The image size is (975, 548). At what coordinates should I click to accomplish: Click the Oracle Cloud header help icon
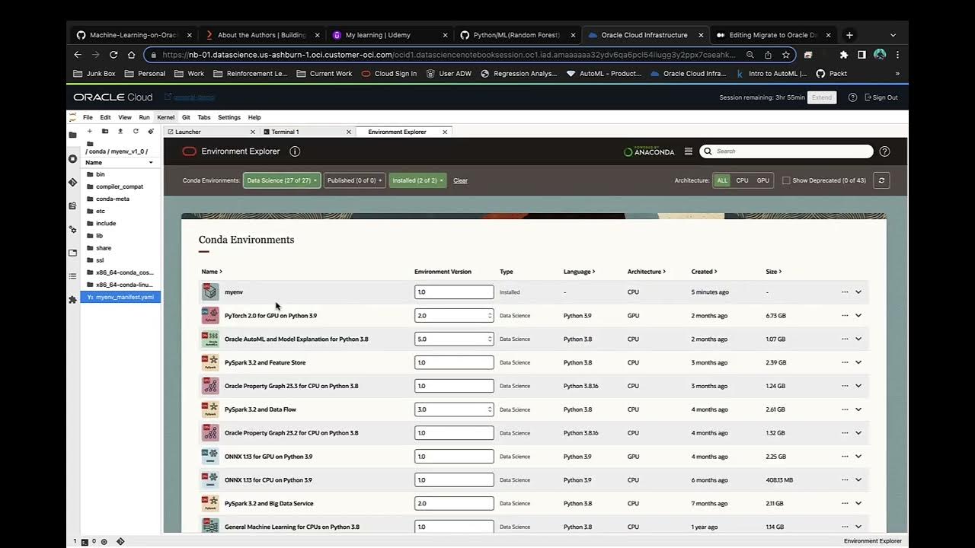[x=852, y=97]
